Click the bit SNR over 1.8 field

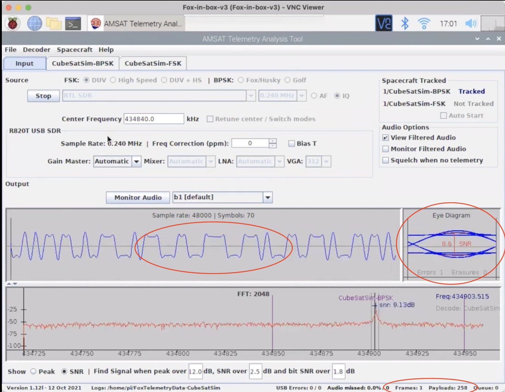click(339, 371)
